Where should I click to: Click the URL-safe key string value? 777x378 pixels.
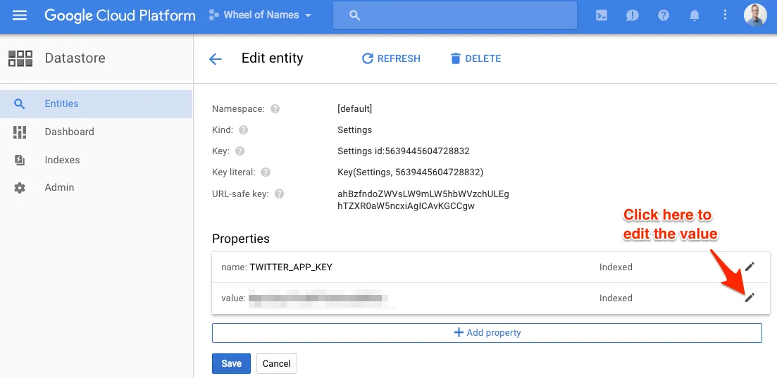(x=423, y=200)
